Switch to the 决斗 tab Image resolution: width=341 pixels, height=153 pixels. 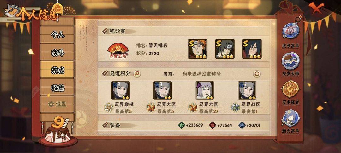57,52
